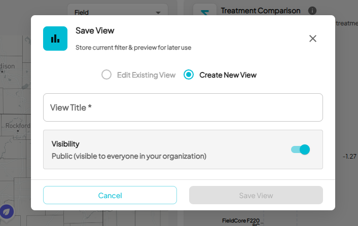This screenshot has height=226, width=358.
Task: Click the Treatment Comparison panel icon
Action: pos(204,11)
